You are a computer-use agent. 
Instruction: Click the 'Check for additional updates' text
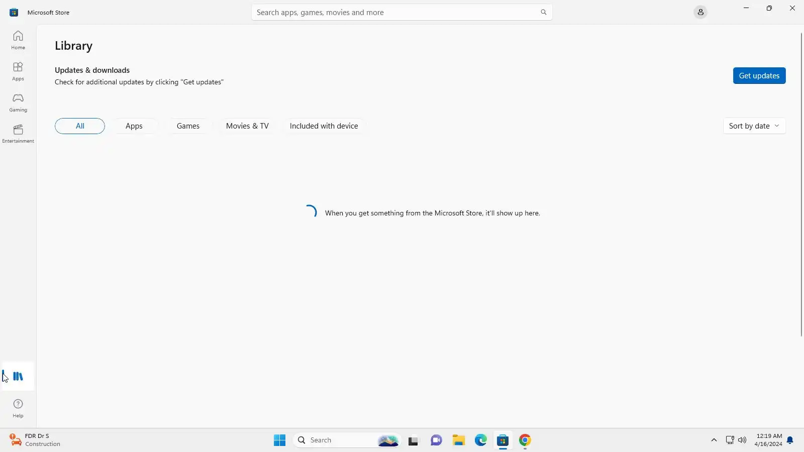click(x=139, y=82)
